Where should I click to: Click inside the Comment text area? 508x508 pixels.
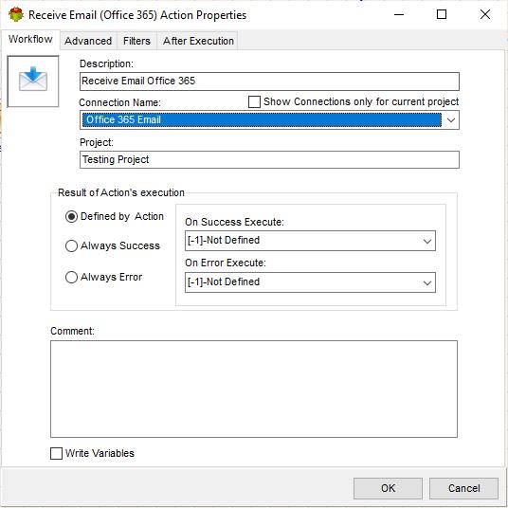point(254,389)
